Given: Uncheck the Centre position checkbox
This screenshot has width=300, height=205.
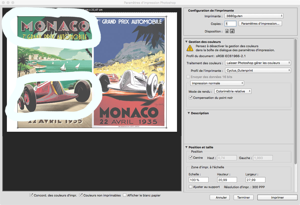Looking at the screenshot, I should point(191,158).
